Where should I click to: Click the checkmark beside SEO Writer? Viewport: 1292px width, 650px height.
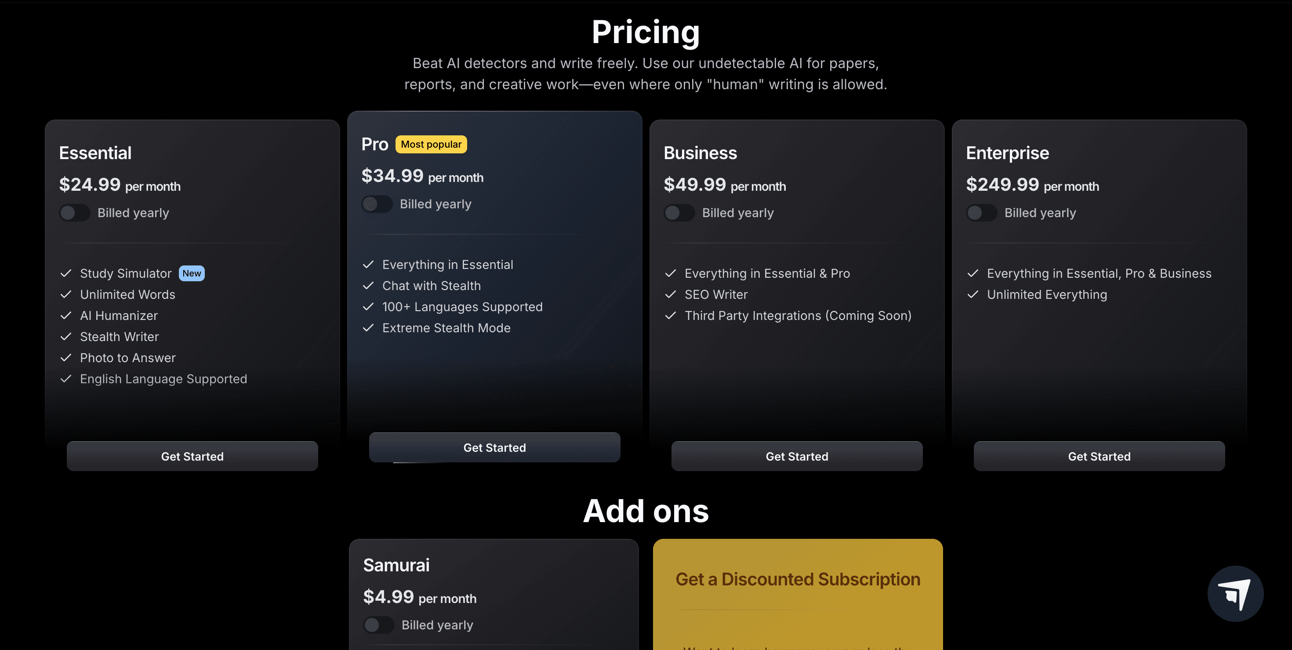[671, 294]
